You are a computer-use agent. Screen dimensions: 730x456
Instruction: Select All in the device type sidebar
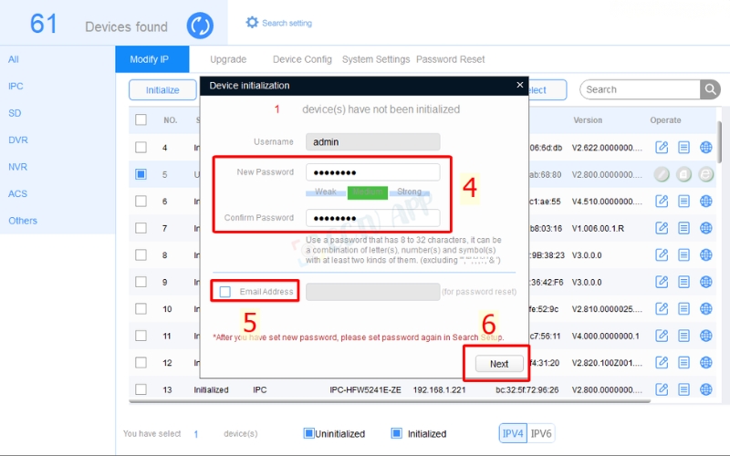[x=14, y=59]
